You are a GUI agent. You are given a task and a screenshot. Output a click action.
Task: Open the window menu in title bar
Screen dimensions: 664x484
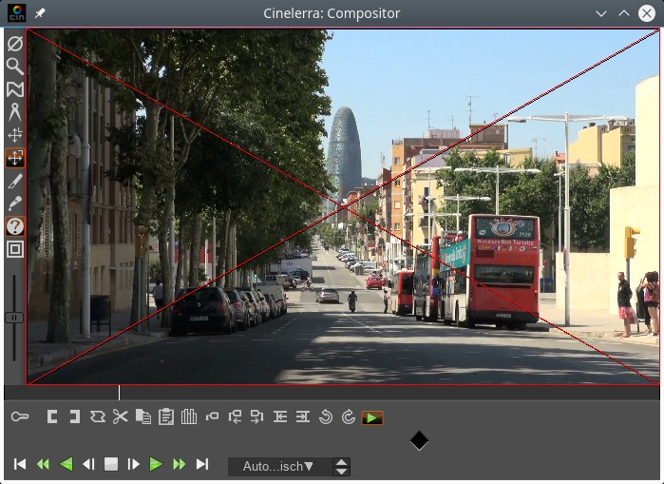[x=16, y=13]
